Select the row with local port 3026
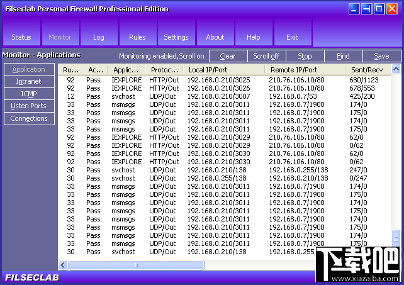The height and width of the screenshot is (285, 404). [224, 88]
